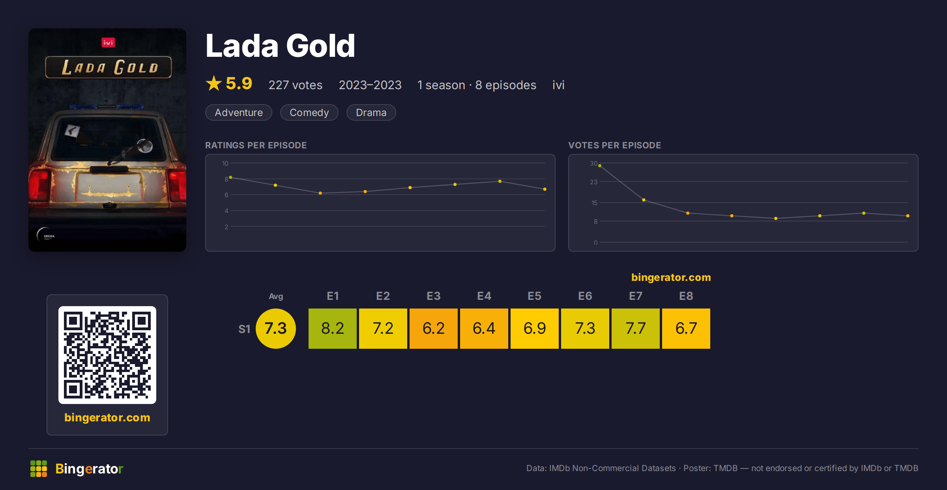Click first data point in ratings chart
The width and height of the screenshot is (947, 490).
(230, 178)
